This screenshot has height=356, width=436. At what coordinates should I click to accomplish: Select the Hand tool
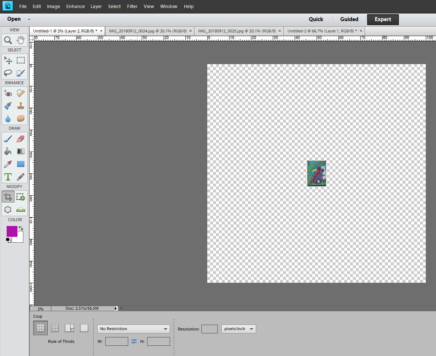[21, 40]
